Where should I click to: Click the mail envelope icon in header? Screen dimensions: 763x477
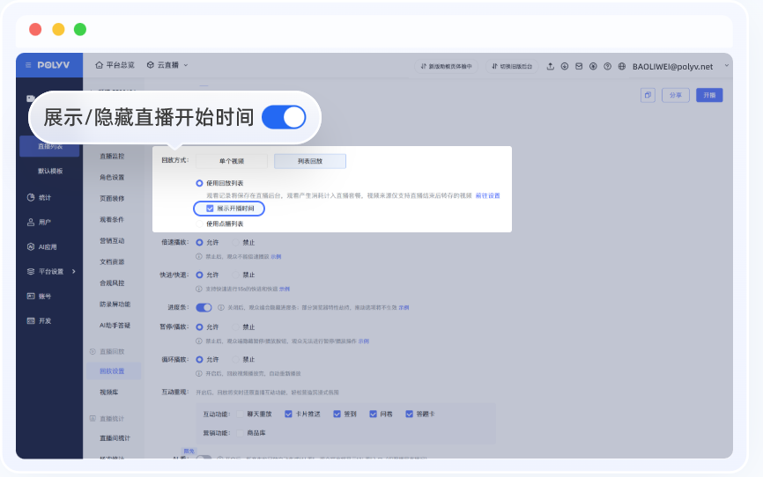[579, 66]
